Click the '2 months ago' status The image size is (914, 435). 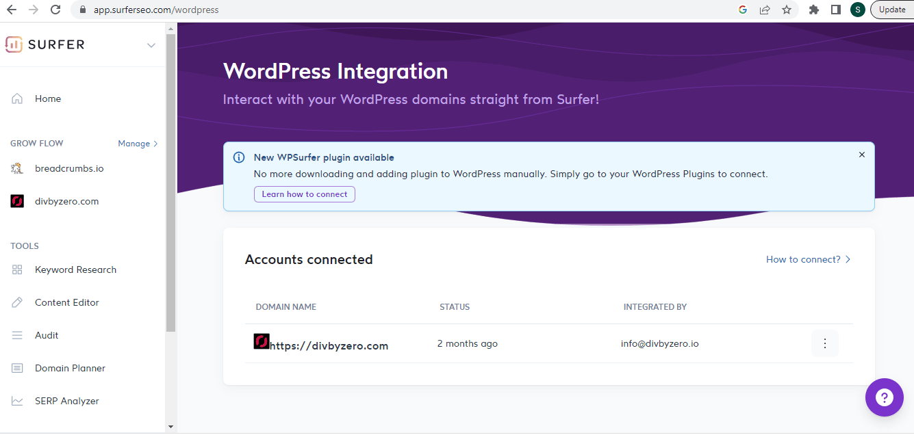[468, 343]
